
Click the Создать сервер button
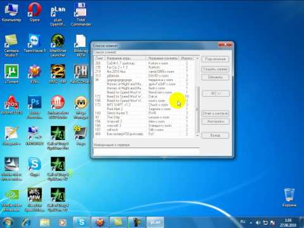point(215,69)
